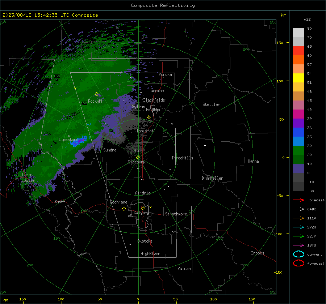This screenshot has width=326, height=304.
Task: Click the Sundre city label
Action: click(x=110, y=150)
